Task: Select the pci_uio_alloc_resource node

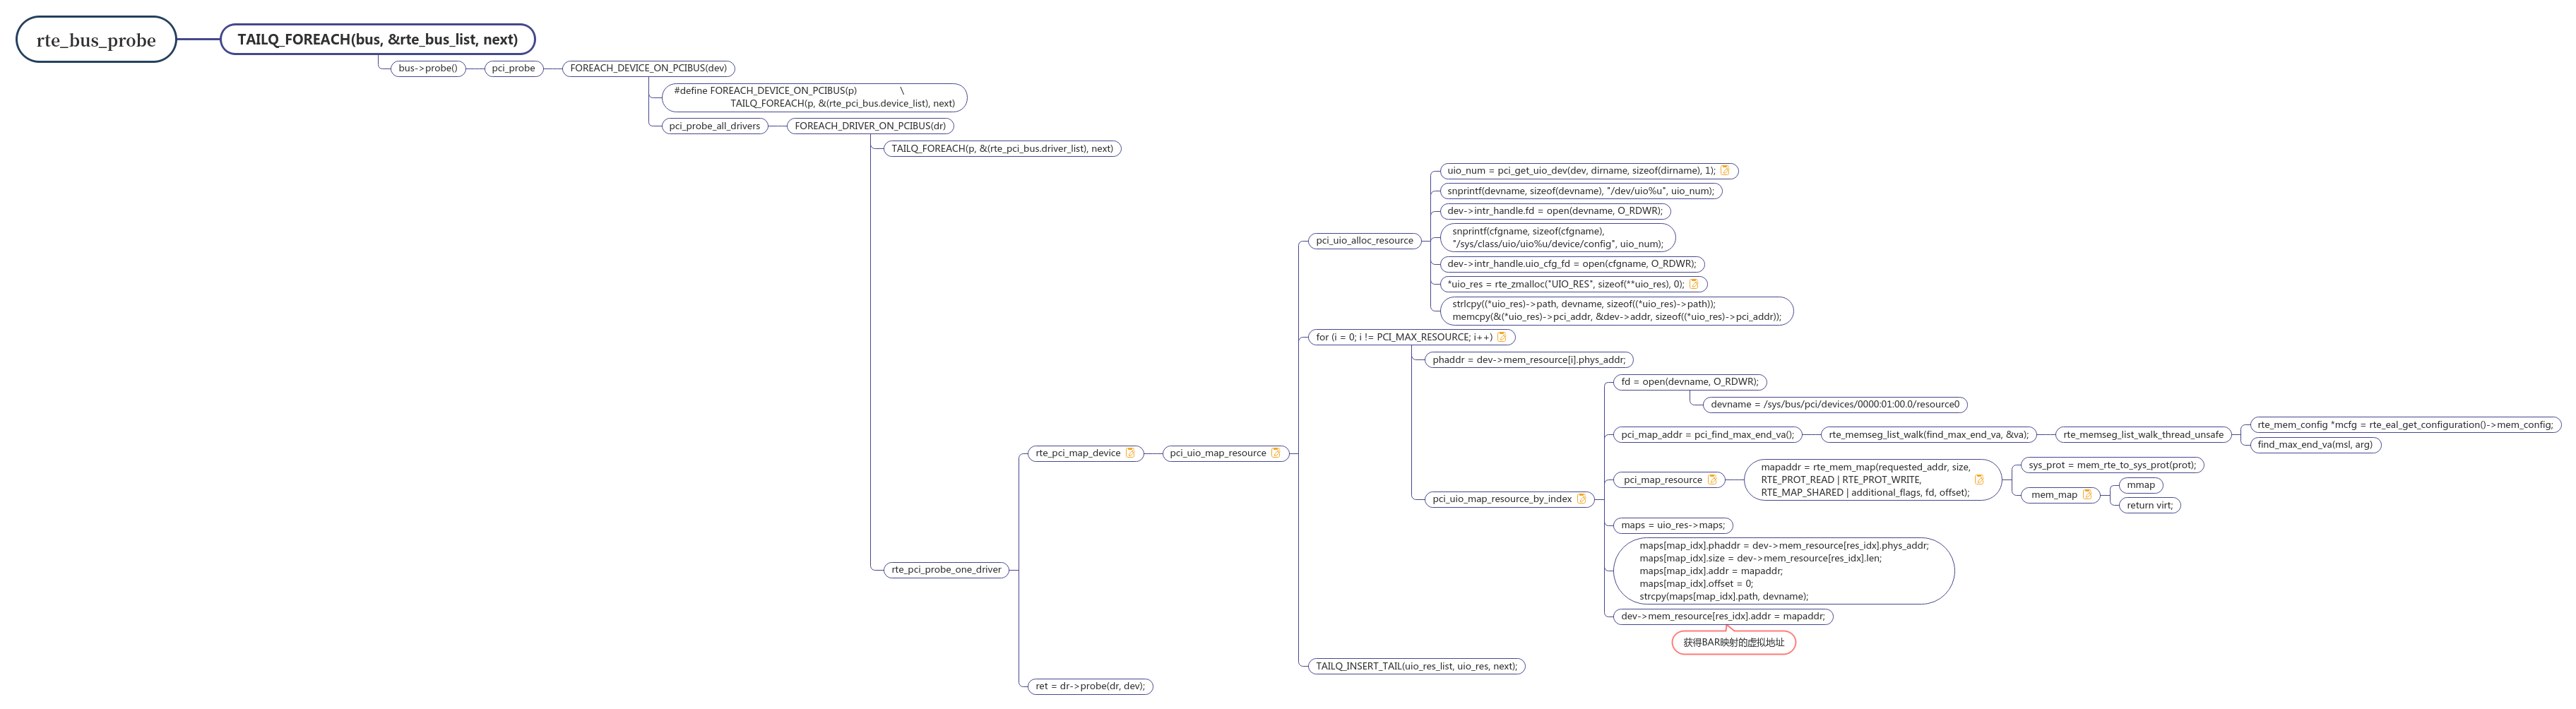Action: point(1364,241)
